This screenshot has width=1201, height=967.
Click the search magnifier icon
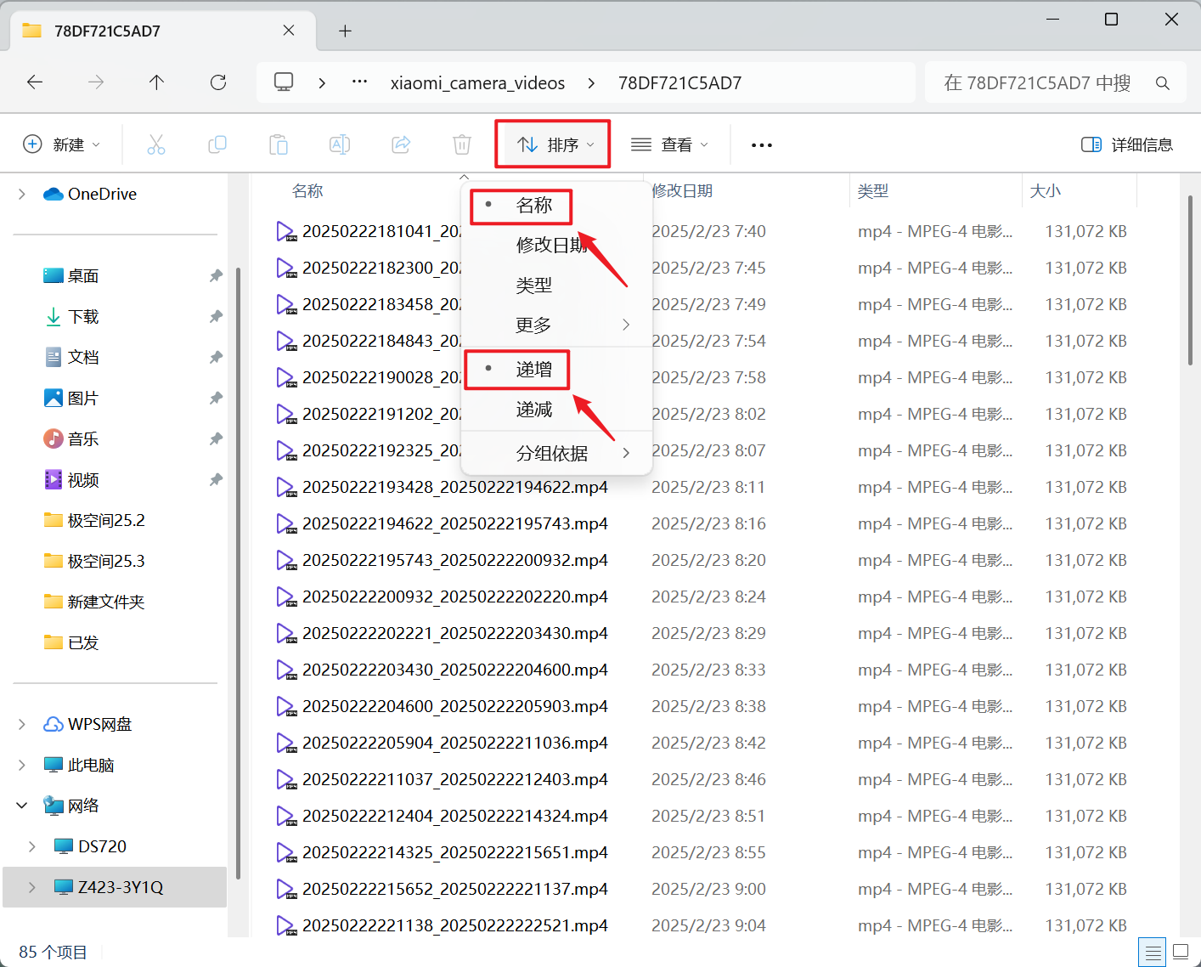(x=1163, y=83)
